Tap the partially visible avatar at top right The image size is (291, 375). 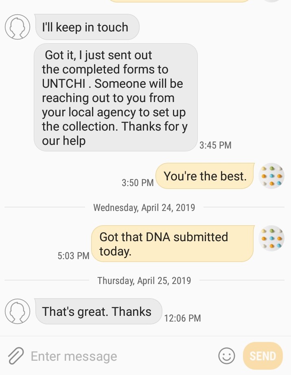(271, 1)
